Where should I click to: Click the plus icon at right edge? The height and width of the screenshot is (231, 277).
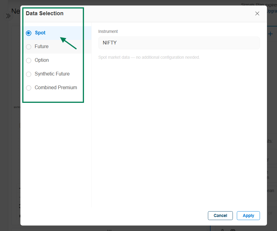[x=270, y=34]
